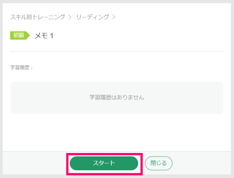The image size is (234, 178).
Task: Click the number 1 in the メモ title
Action: 52,36
